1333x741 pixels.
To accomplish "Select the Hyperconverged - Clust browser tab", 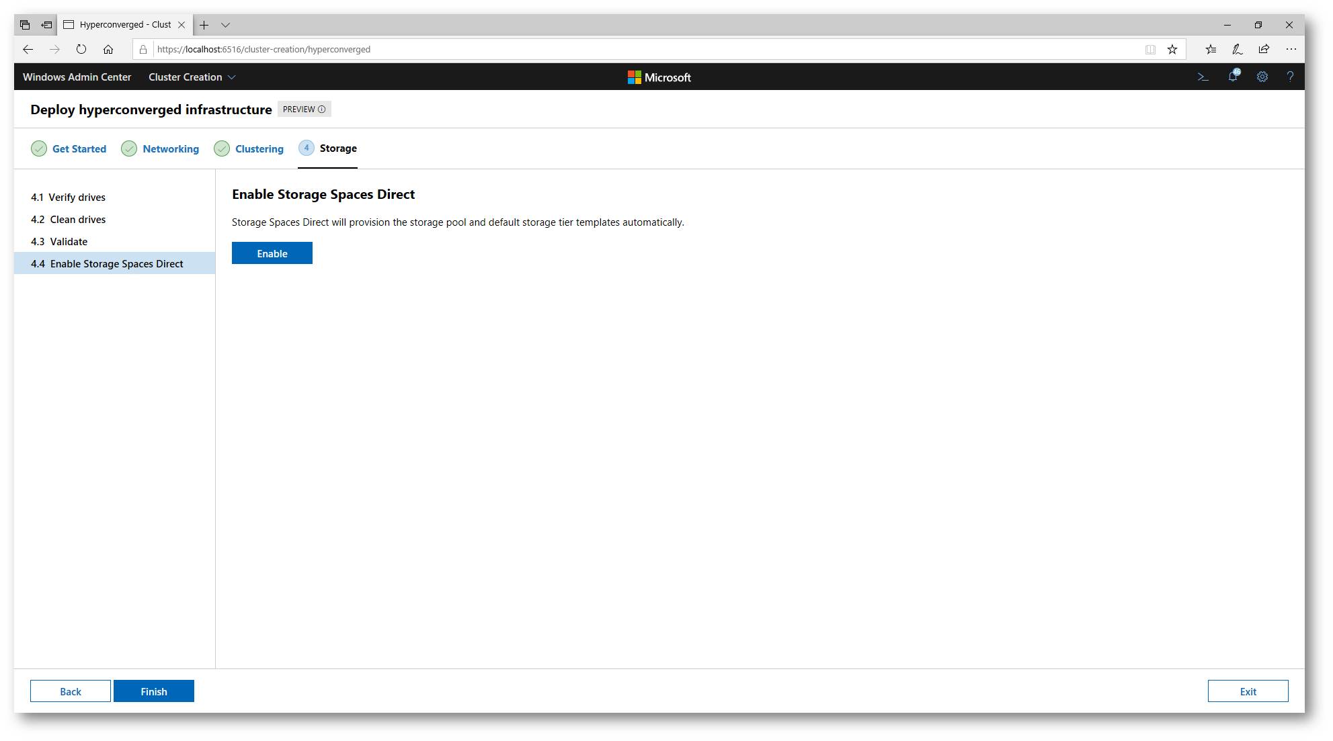I will click(x=124, y=25).
